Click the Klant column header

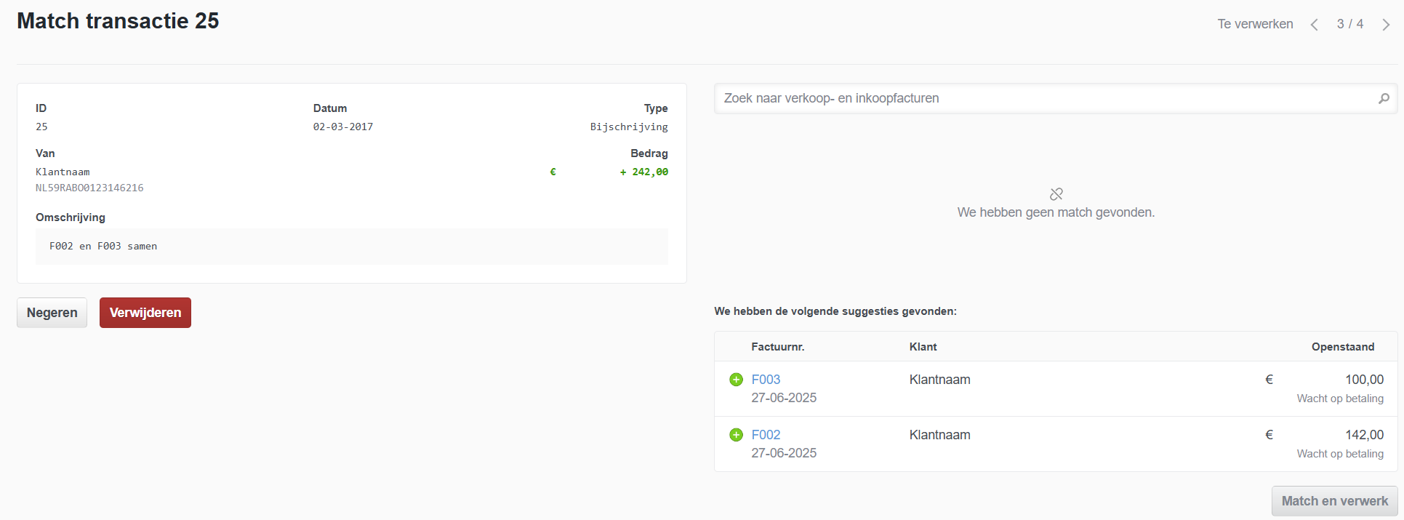[923, 347]
